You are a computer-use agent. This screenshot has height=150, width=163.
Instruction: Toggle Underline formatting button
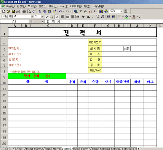tap(57, 17)
